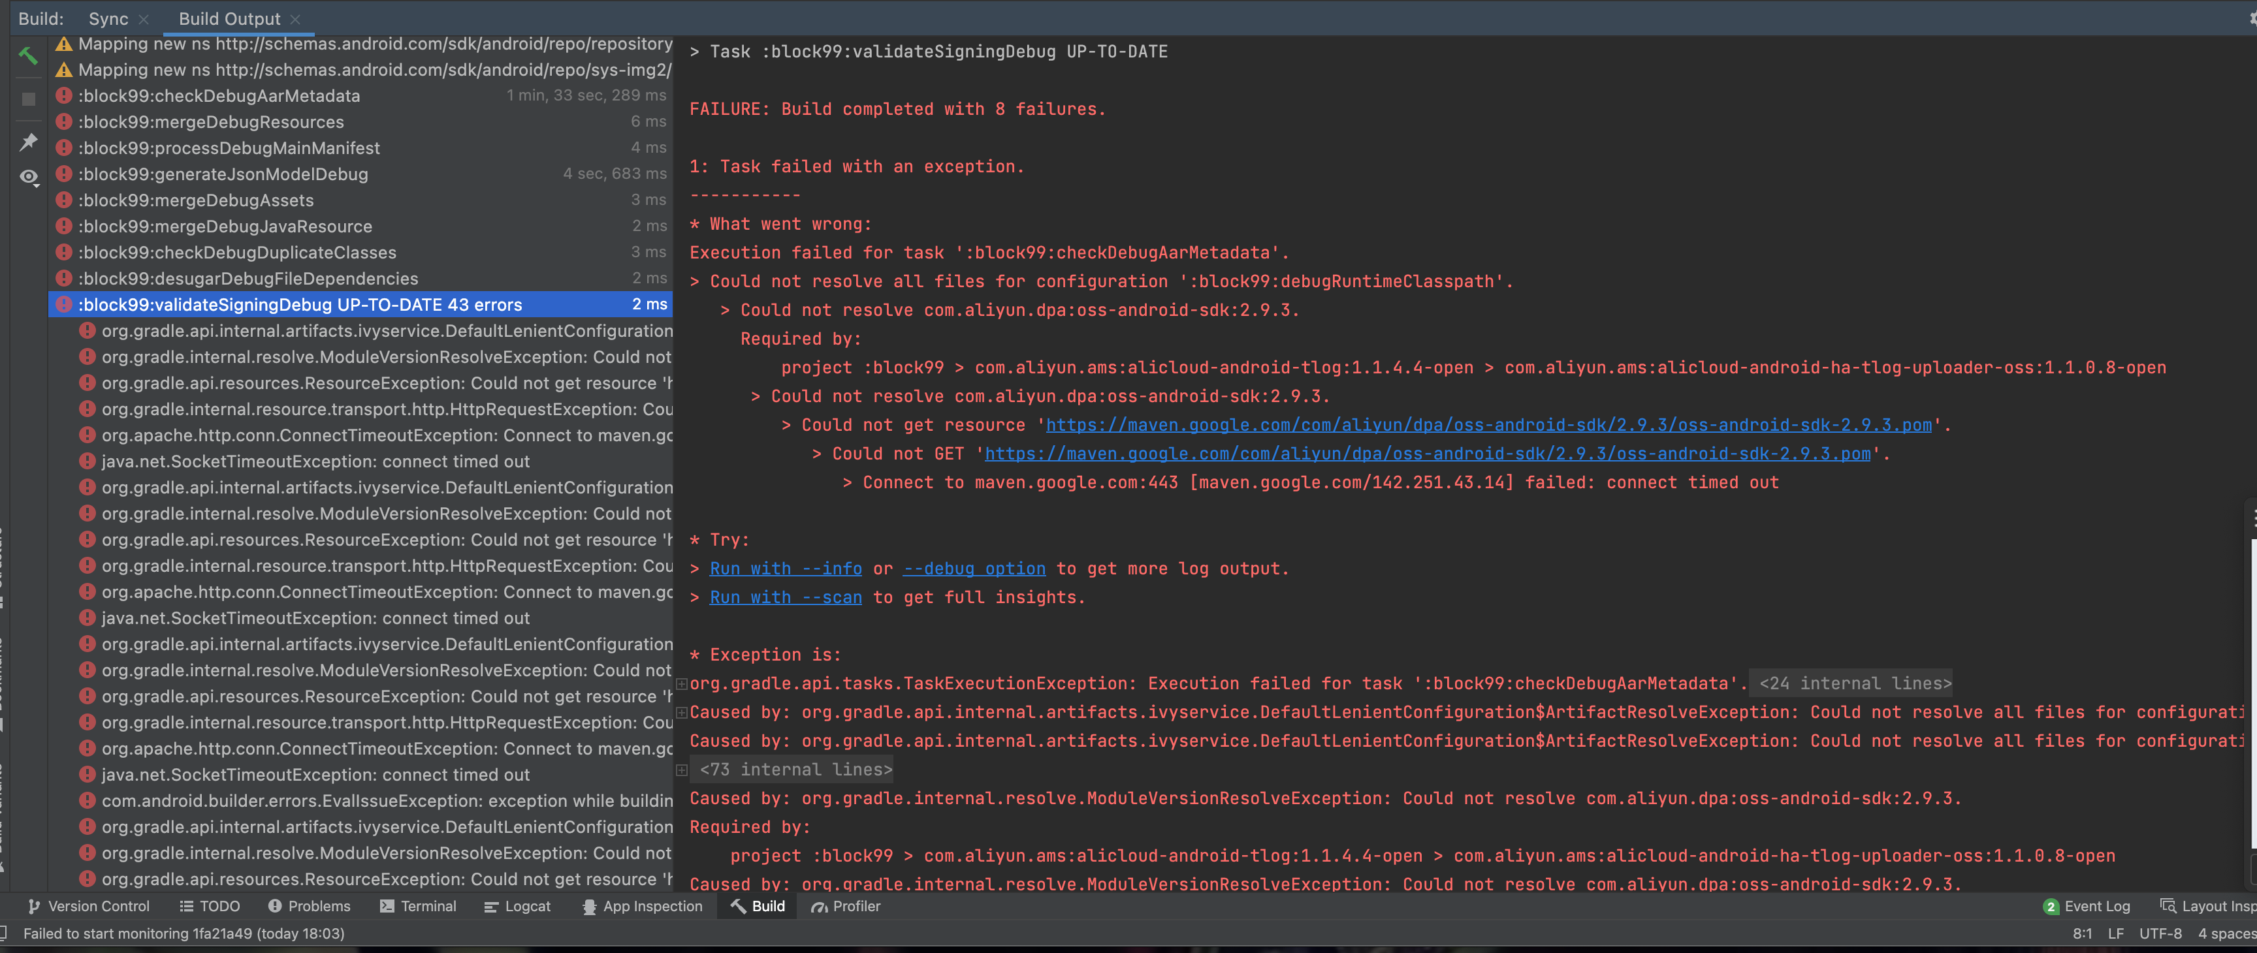Click the green hammer build icon
The height and width of the screenshot is (953, 2257).
28,56
